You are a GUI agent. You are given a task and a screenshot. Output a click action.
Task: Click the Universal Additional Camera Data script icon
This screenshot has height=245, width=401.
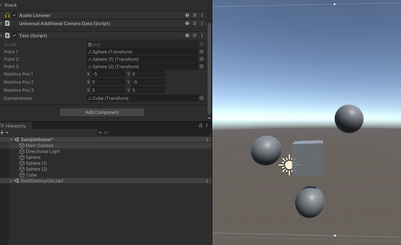[x=7, y=23]
